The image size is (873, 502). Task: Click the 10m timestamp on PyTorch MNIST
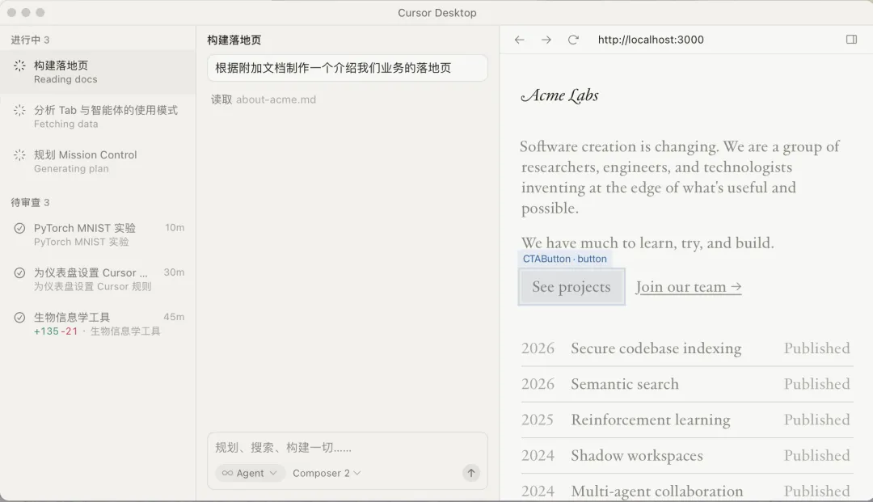[x=175, y=228]
